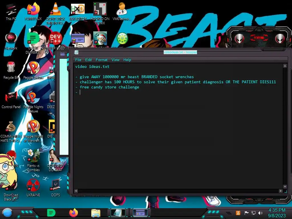Image resolution: width=292 pixels, height=219 pixels.
Task: Open the network tray icon
Action: pyautogui.click(x=254, y=213)
